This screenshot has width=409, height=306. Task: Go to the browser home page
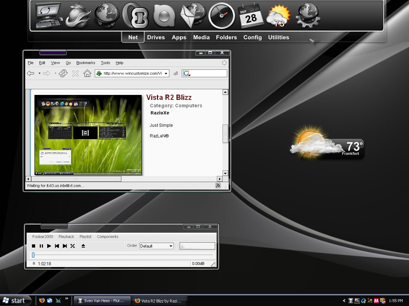87,73
